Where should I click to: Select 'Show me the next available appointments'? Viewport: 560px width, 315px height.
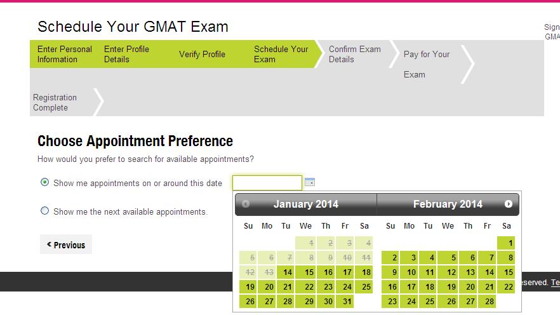[x=44, y=211]
